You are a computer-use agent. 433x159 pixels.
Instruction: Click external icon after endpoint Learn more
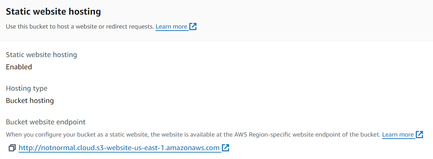click(x=419, y=135)
